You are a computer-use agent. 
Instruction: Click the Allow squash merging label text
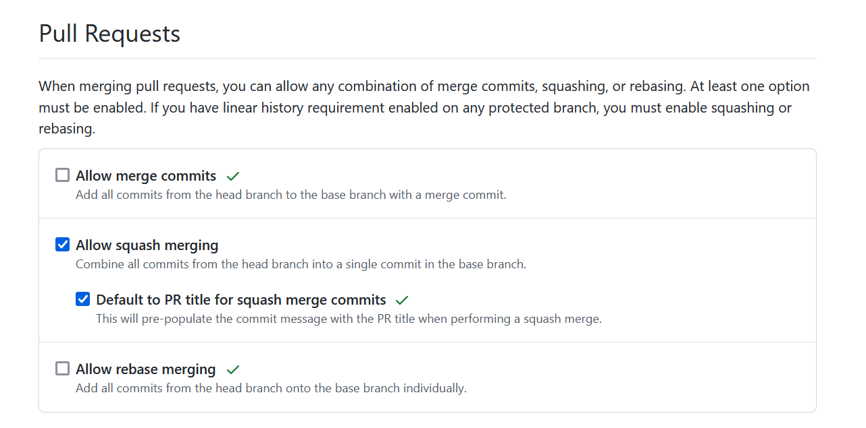[x=147, y=245]
